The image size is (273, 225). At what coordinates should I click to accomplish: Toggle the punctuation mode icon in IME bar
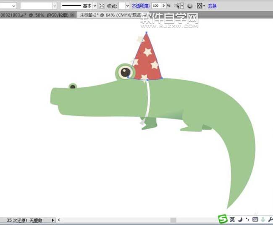(247, 220)
